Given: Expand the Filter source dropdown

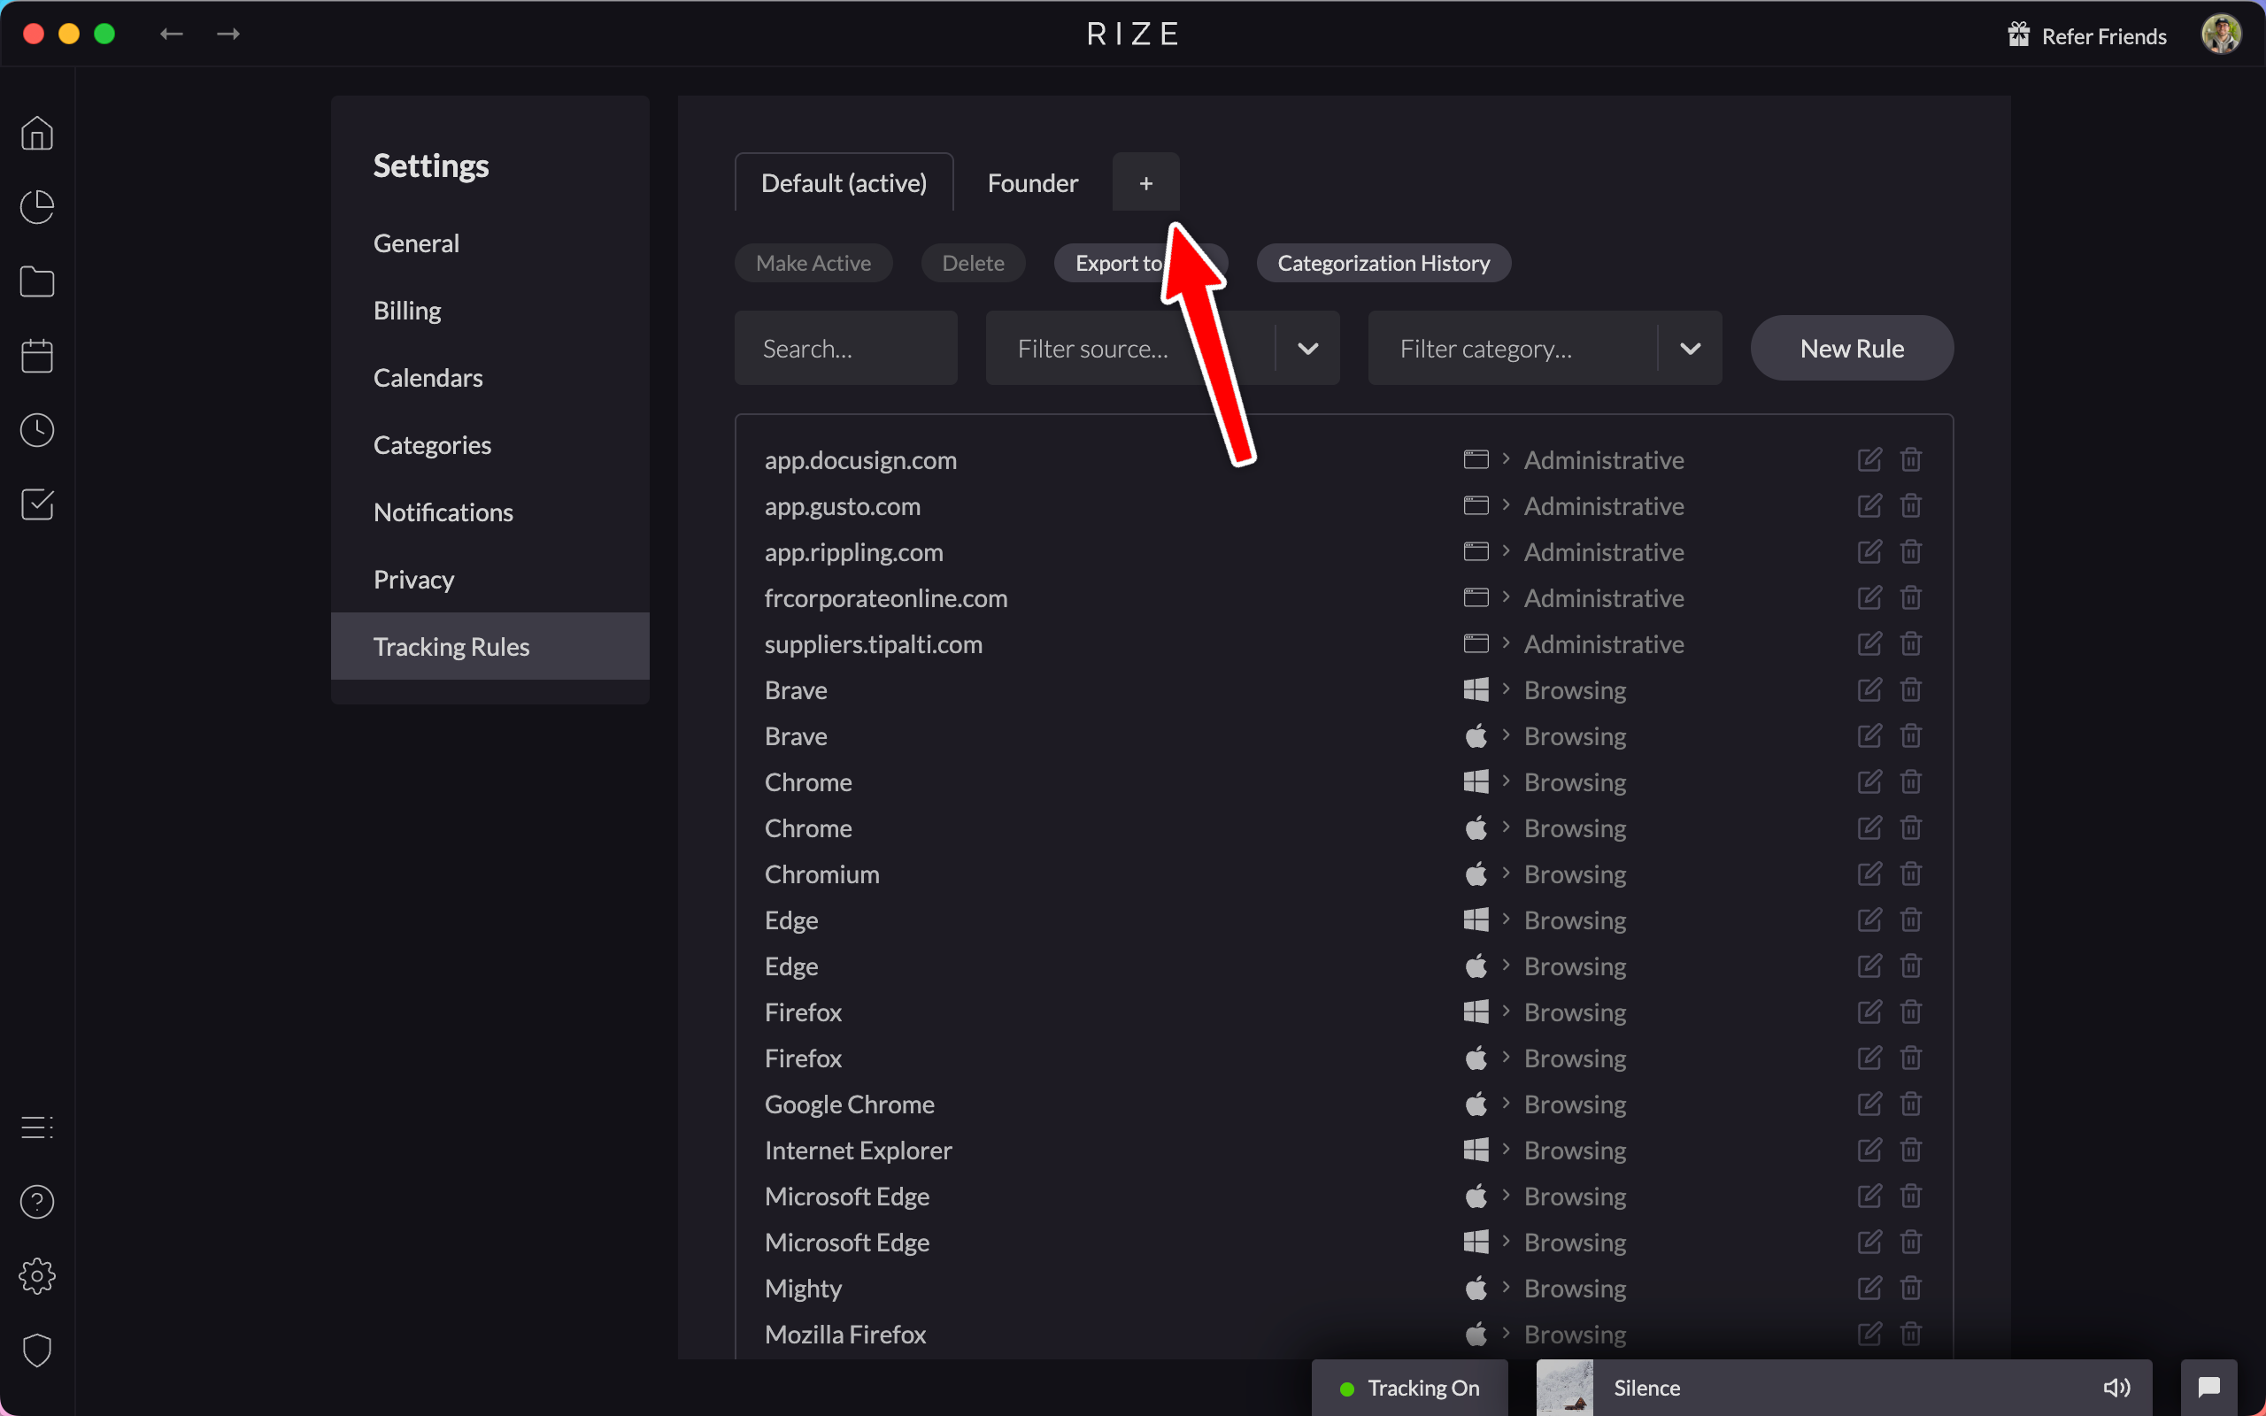Looking at the screenshot, I should click(x=1307, y=349).
